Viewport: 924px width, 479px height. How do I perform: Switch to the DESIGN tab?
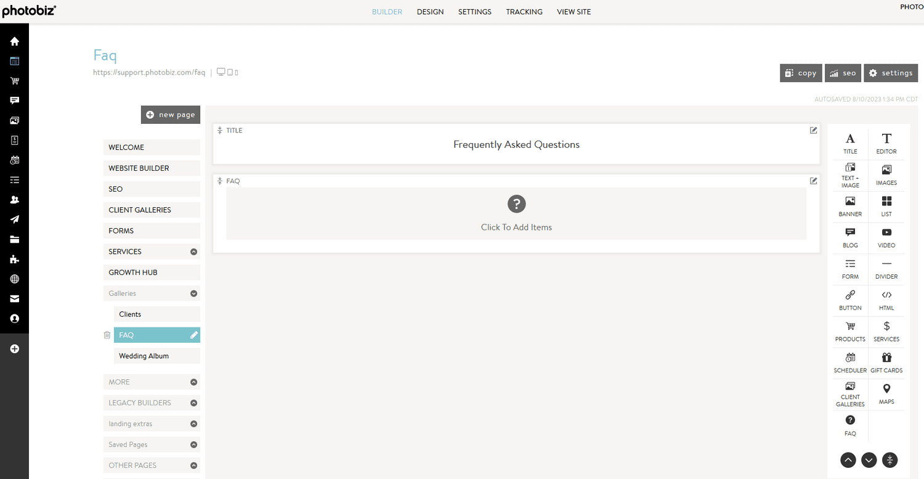[x=430, y=11]
